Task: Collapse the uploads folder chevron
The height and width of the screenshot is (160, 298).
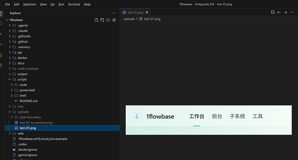Action: (x=10, y=112)
